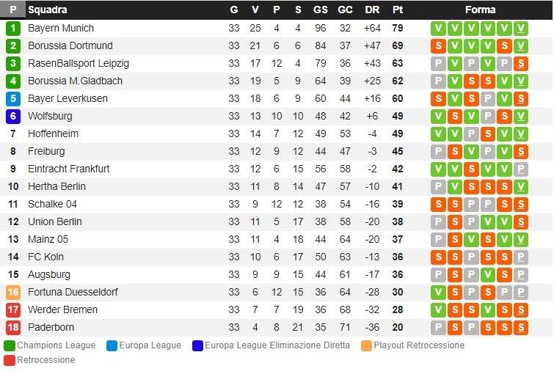554x374 pixels.
Task: Open the Borussia Dortmund team link
Action: (70, 46)
